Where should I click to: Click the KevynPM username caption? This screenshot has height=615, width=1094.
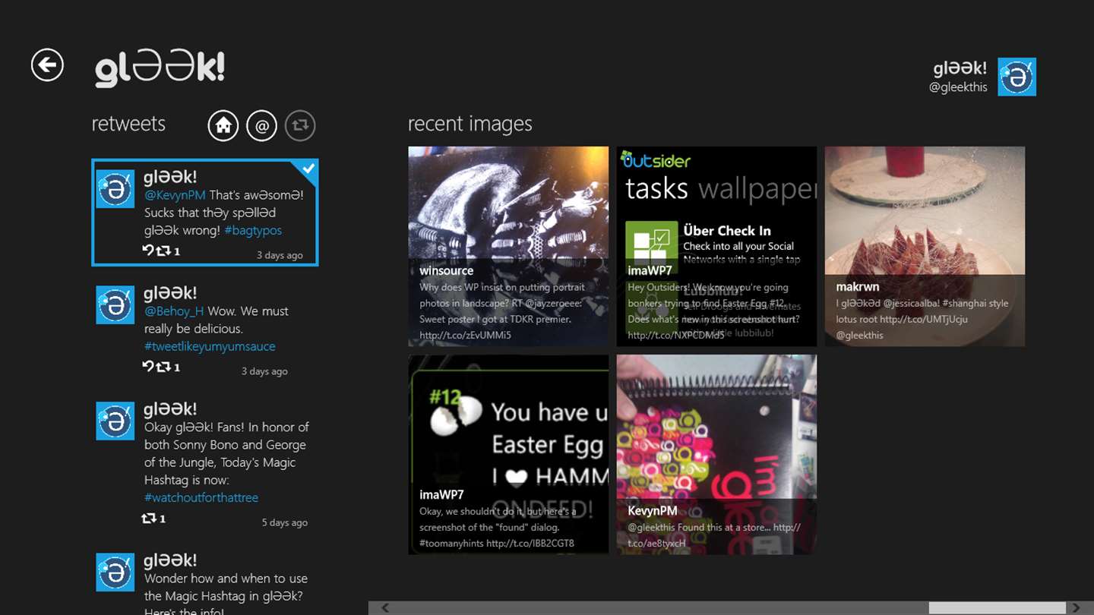click(652, 510)
